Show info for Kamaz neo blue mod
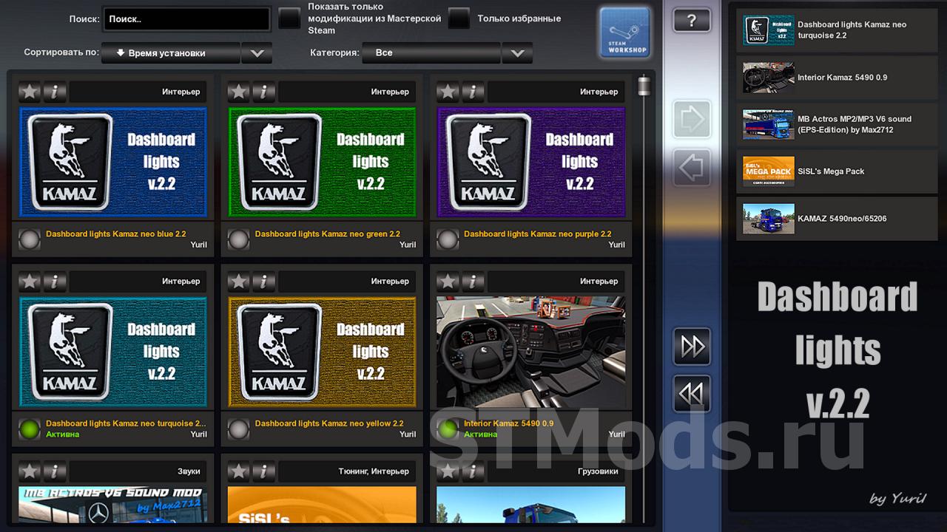This screenshot has height=532, width=947. point(55,92)
